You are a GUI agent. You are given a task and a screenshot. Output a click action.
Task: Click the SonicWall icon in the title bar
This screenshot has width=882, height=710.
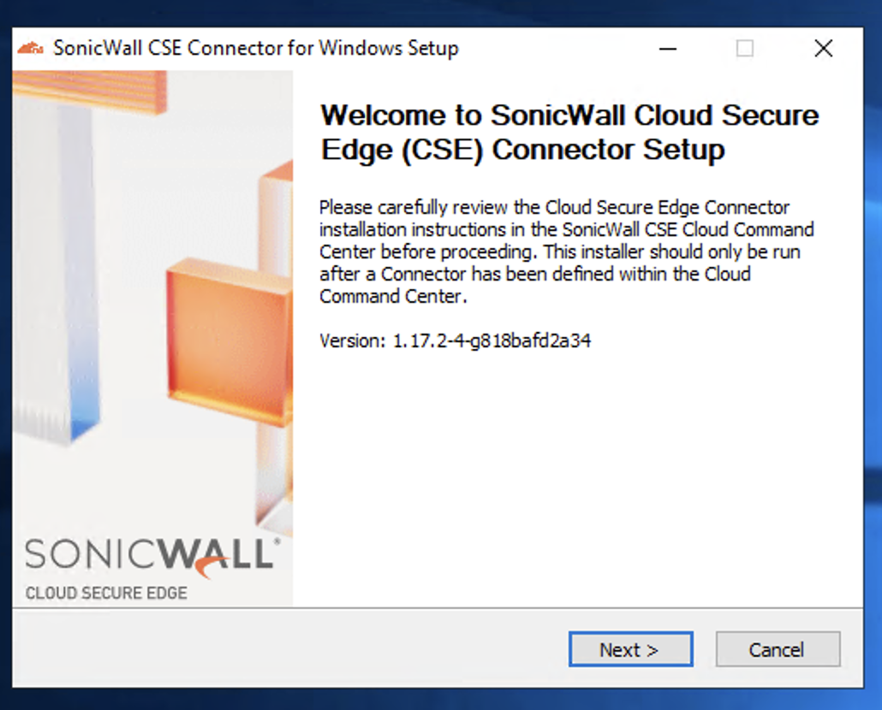tap(31, 48)
